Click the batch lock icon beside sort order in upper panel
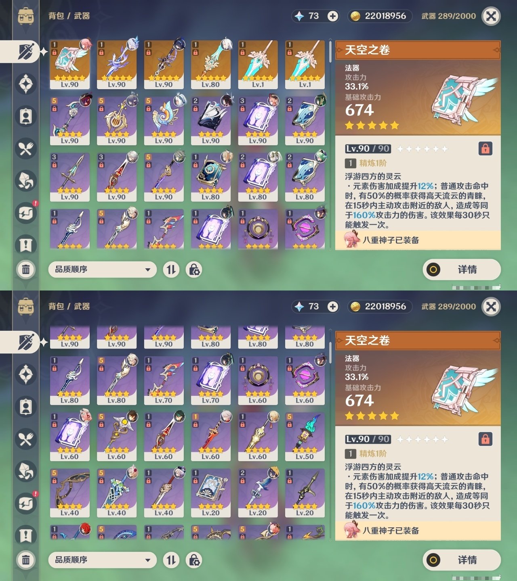 click(x=194, y=270)
